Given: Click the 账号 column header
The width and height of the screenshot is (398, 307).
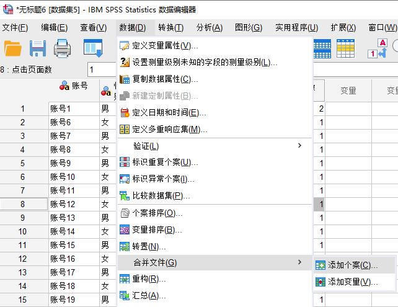Looking at the screenshot, I should pos(73,86).
